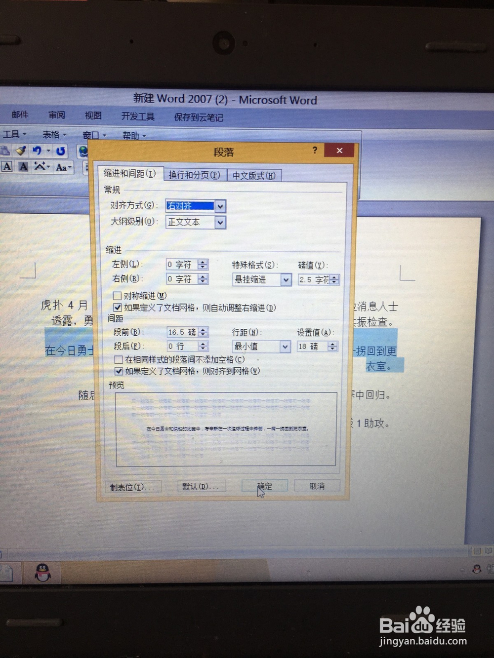Select the Format Painter tool
The height and width of the screenshot is (658, 494).
pos(20,151)
